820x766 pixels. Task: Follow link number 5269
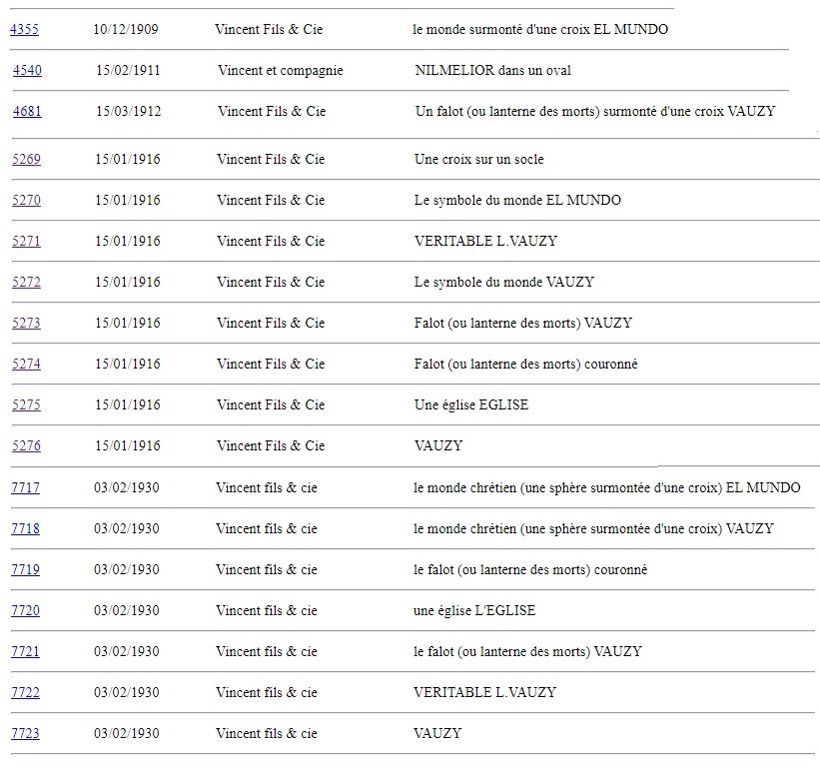point(26,159)
